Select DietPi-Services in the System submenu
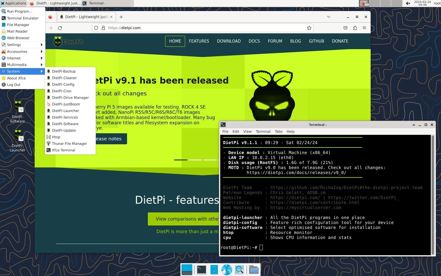 [70, 117]
